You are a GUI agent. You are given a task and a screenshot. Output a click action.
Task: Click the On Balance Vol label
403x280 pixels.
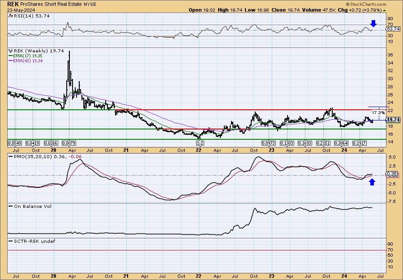33,206
